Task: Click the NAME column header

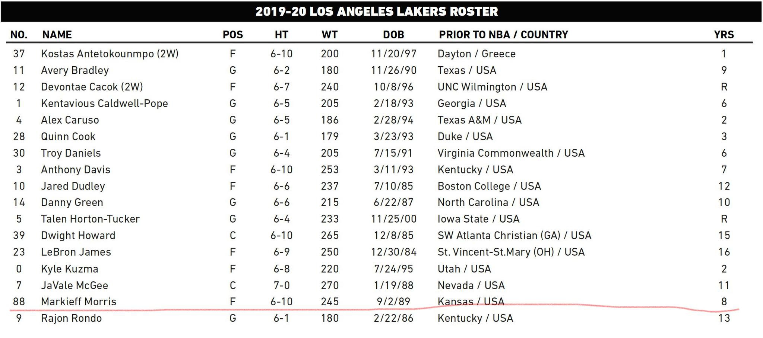Action: [x=57, y=35]
